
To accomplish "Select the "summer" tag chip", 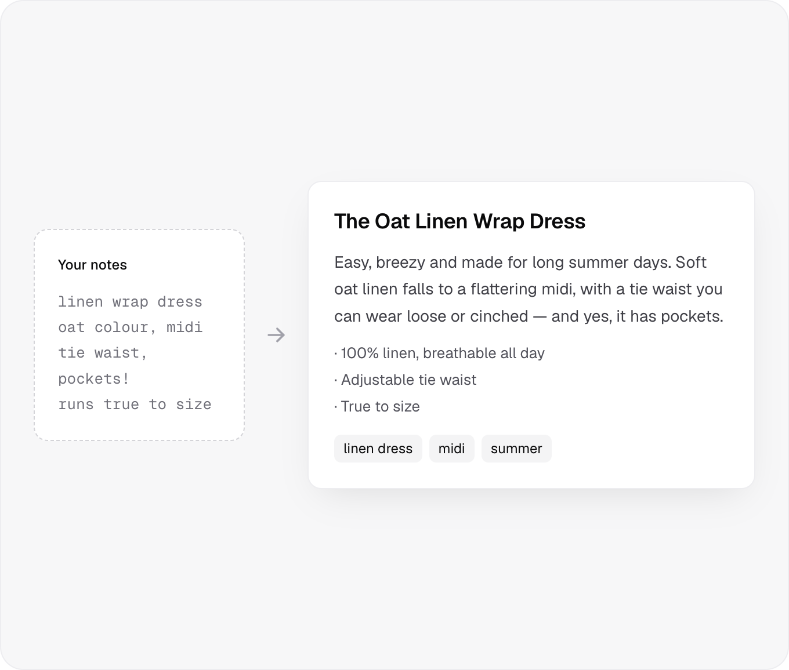I will pyautogui.click(x=516, y=449).
